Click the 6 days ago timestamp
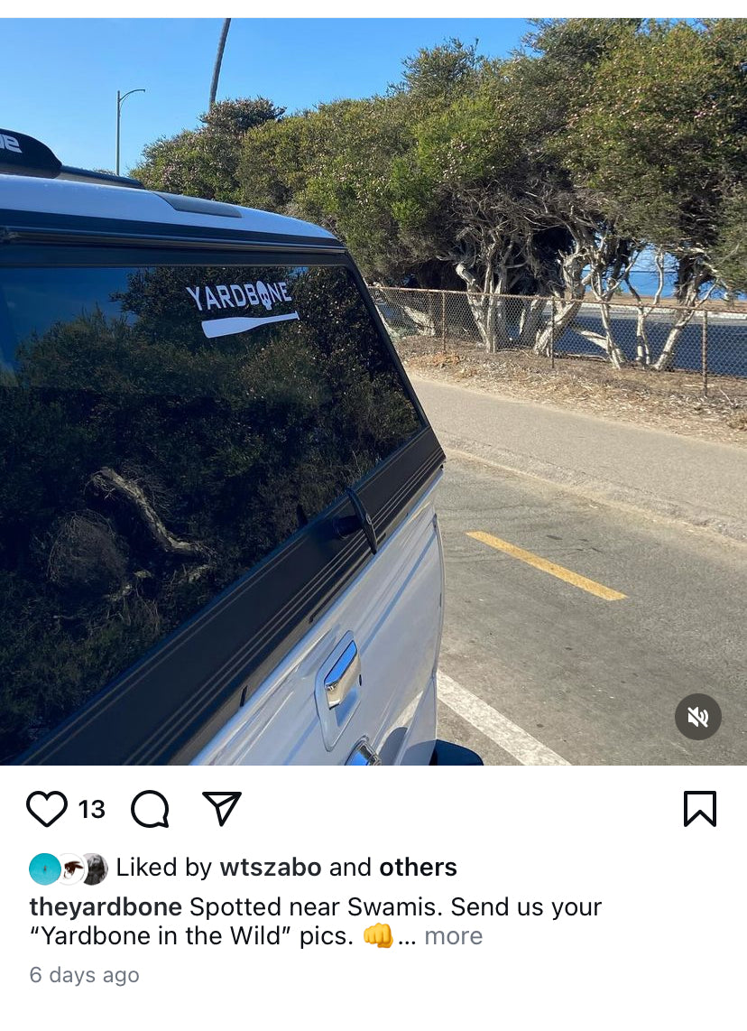This screenshot has width=747, height=1031. pos(84,974)
